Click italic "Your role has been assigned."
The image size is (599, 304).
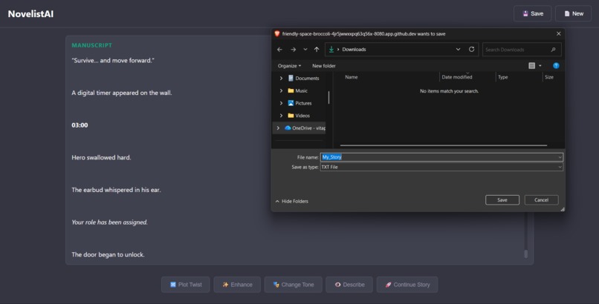[x=110, y=222]
